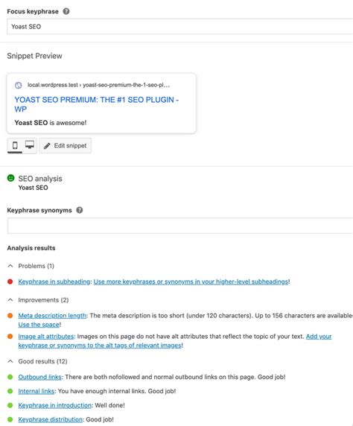Click globe icon in snippet preview URL
This screenshot has width=353, height=426.
[x=18, y=86]
